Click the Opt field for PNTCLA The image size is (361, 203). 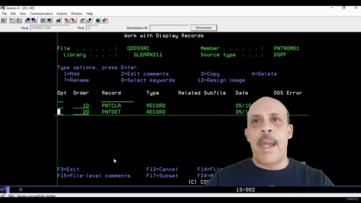coord(60,105)
